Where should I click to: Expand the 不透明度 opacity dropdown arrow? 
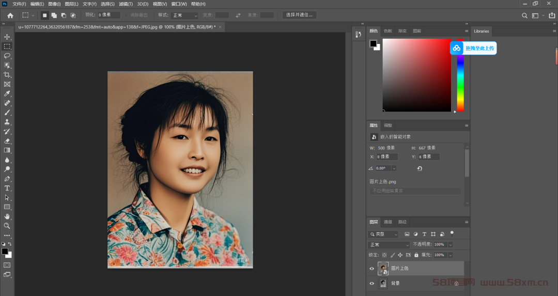tap(450, 245)
